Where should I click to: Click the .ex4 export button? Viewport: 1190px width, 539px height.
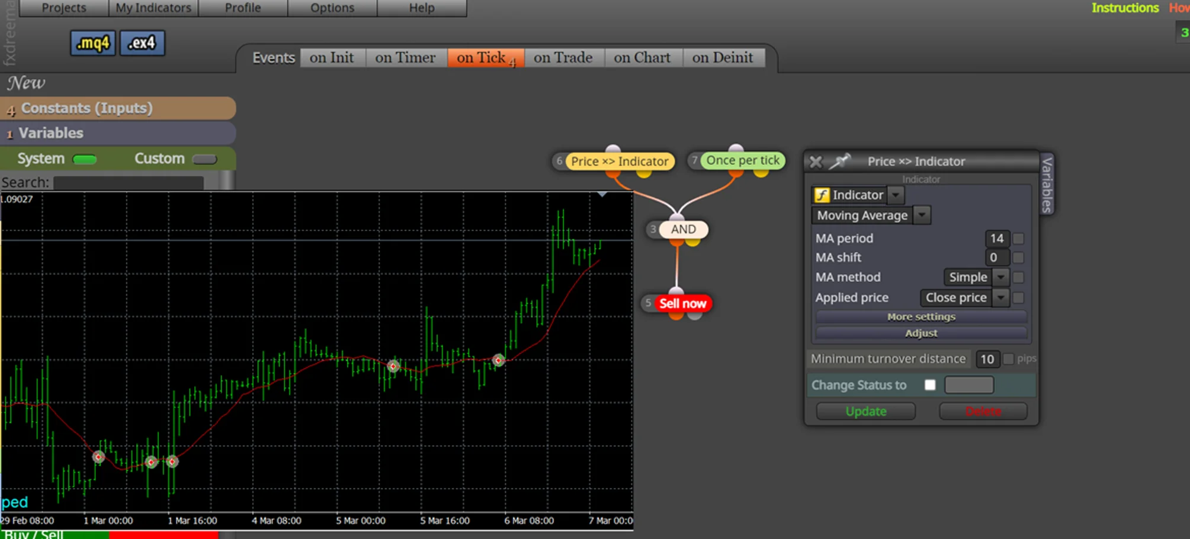pyautogui.click(x=142, y=43)
